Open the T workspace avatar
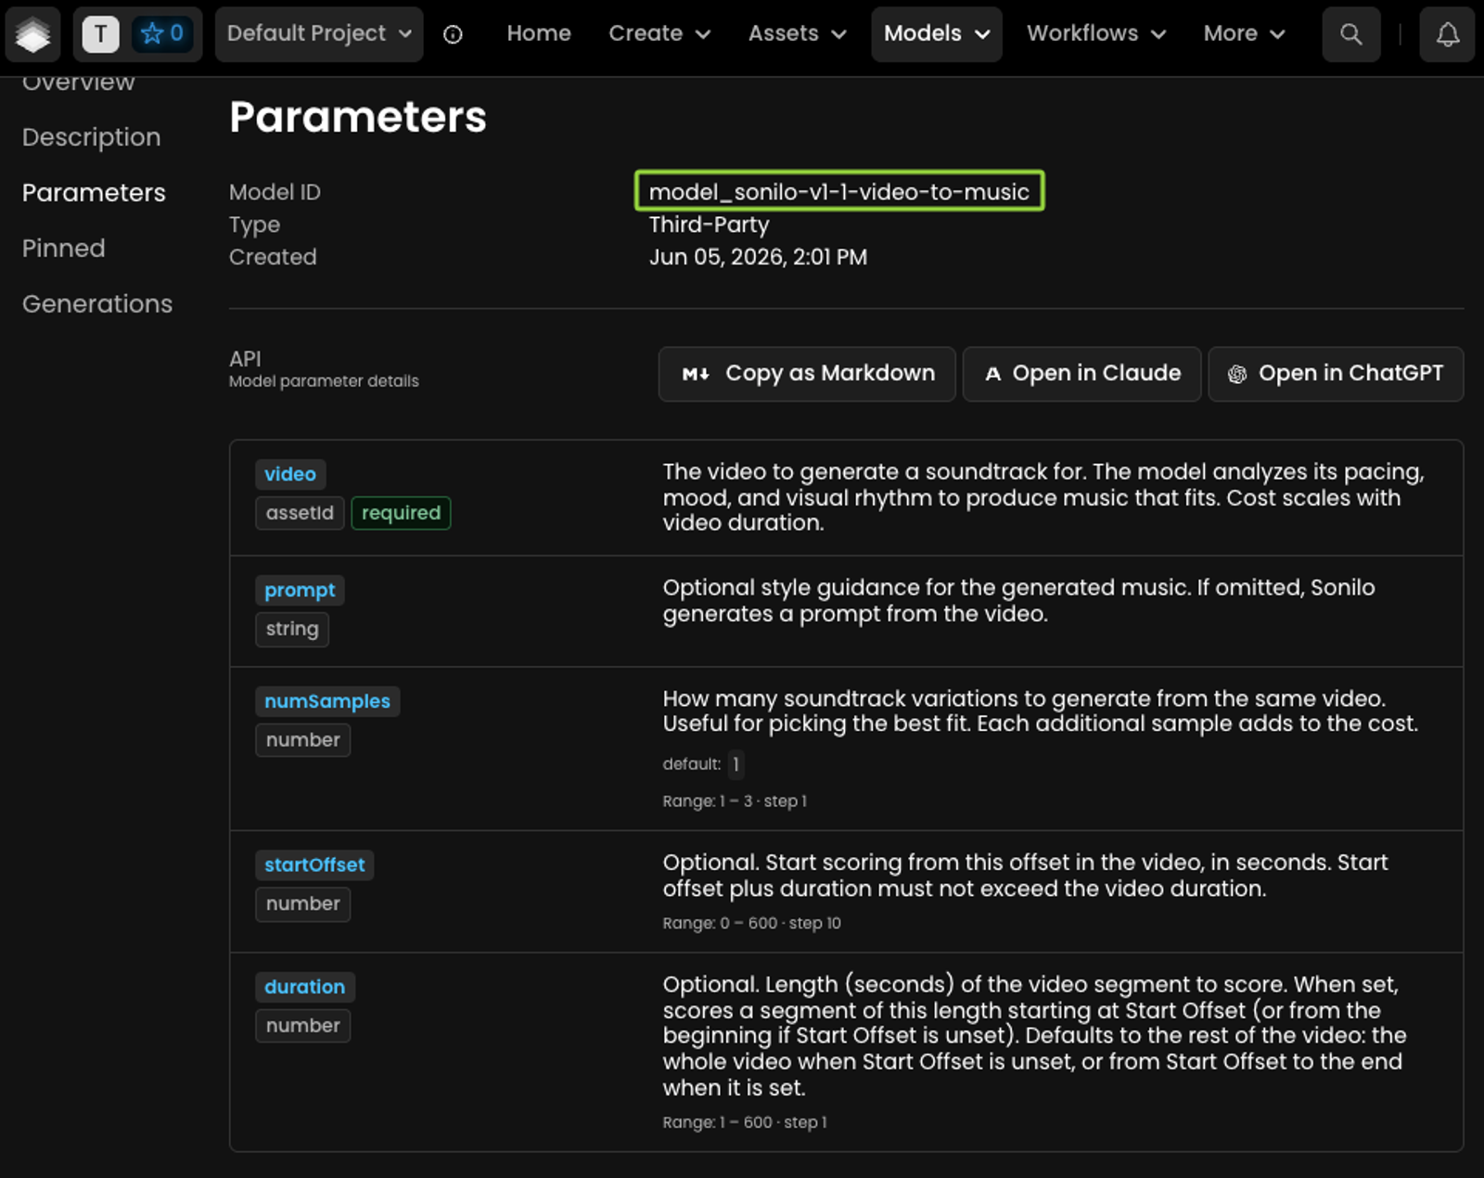Viewport: 1484px width, 1178px height. click(x=100, y=34)
